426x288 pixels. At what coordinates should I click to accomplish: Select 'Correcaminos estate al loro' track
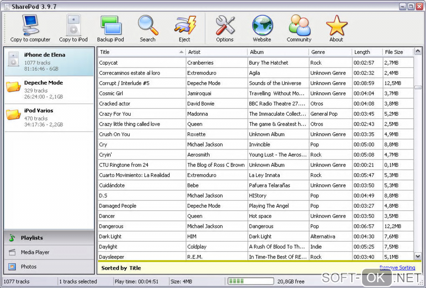point(129,73)
